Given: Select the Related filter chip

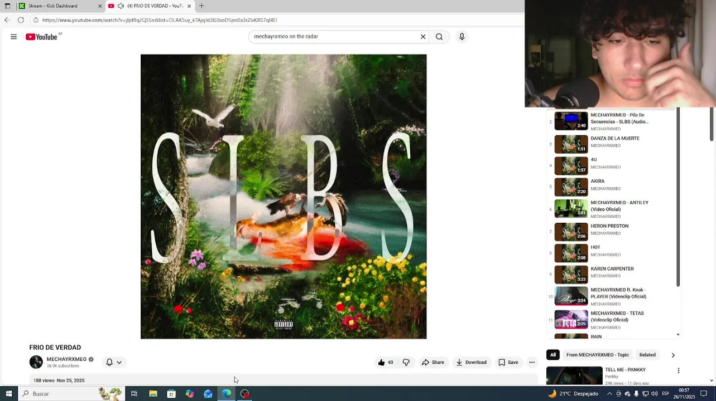Looking at the screenshot, I should 647,355.
